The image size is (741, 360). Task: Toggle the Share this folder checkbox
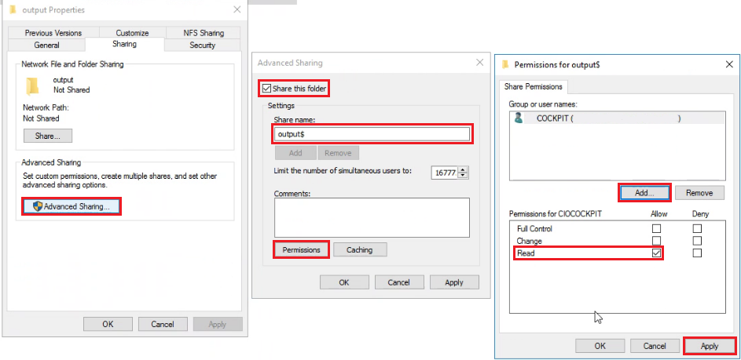click(x=266, y=89)
